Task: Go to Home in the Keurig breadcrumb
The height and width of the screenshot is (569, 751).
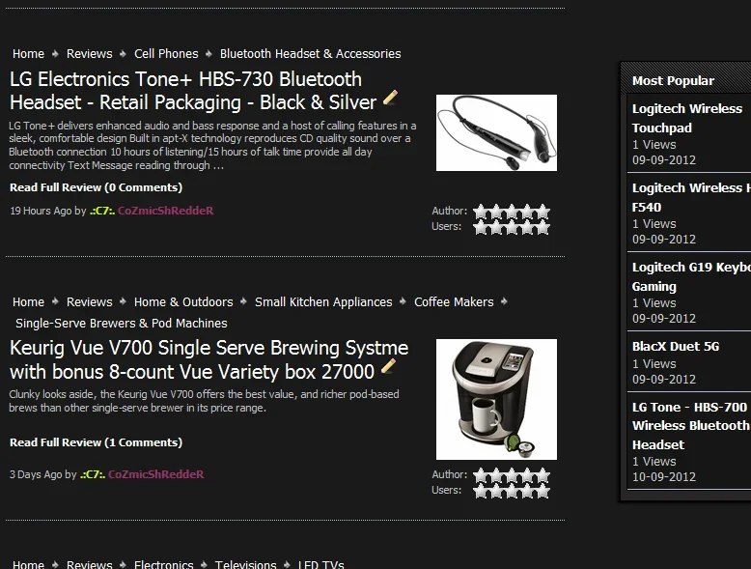Action: (x=28, y=302)
